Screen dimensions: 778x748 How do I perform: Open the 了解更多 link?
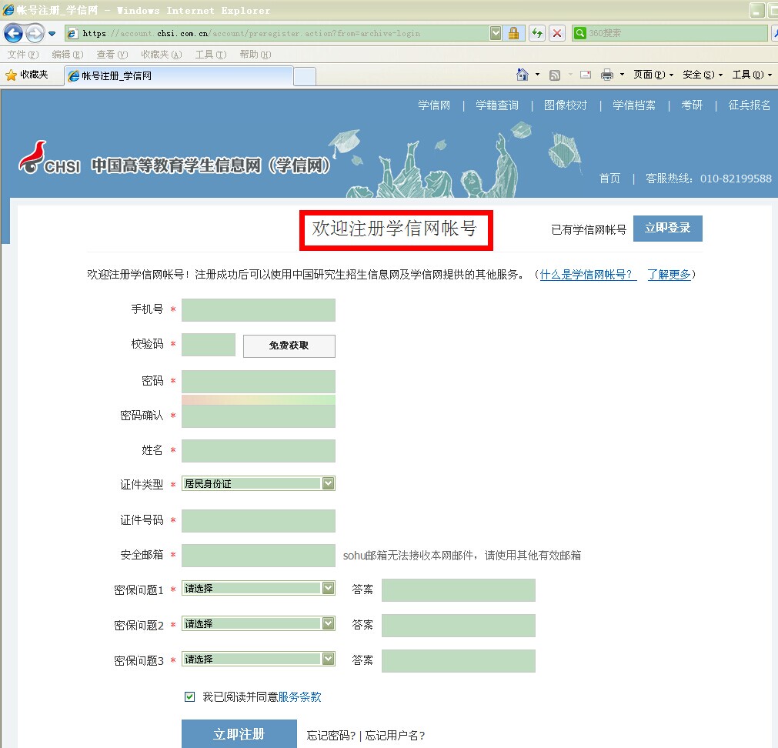point(669,274)
